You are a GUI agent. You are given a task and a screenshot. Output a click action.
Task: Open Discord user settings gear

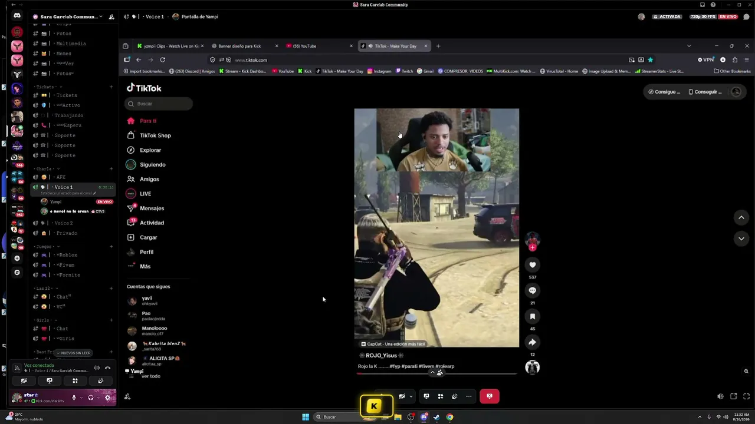click(x=107, y=397)
